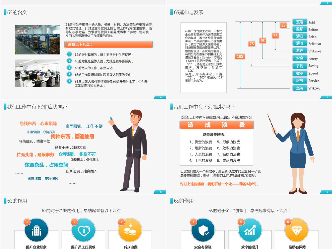
Task: Click the text 通道堵塞，无法通过
Action: point(43,179)
